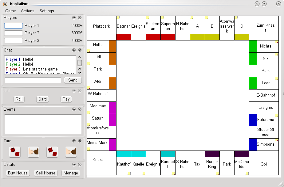Close the Turn panel
The image size is (284, 187).
pyautogui.click(x=80, y=141)
